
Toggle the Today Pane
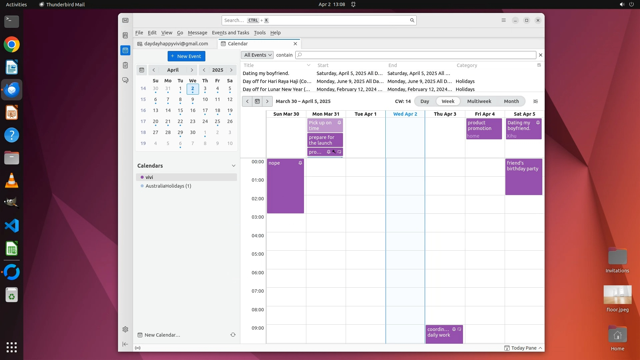click(524, 348)
